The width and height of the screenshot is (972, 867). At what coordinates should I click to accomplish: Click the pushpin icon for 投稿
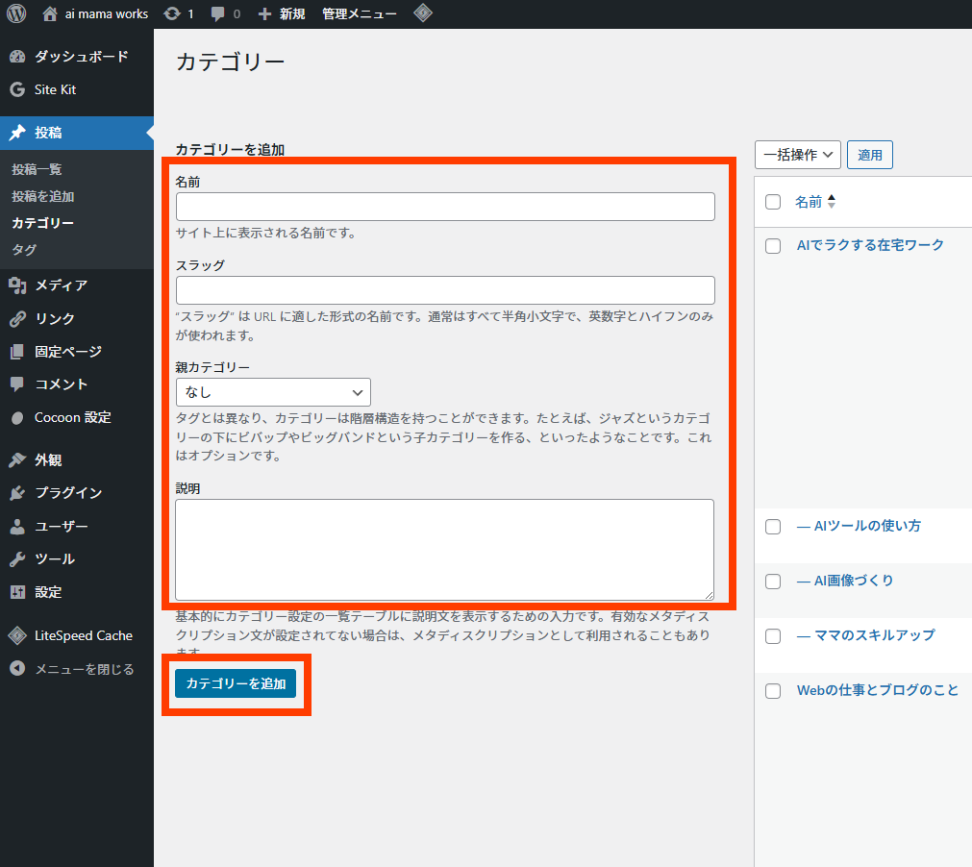point(21,133)
